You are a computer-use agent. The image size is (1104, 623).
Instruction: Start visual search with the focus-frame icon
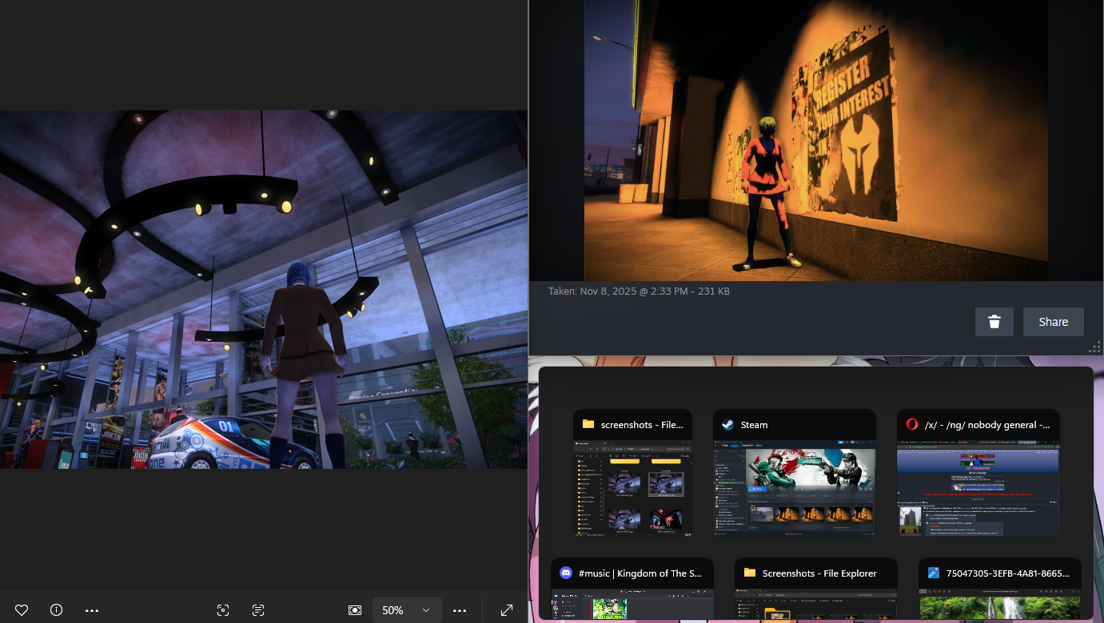(x=223, y=610)
